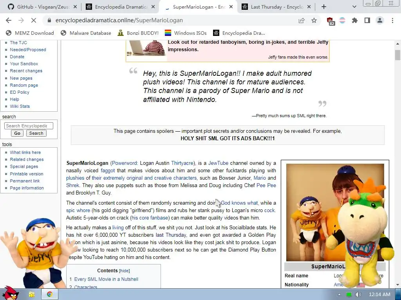Open Malware Database bookmark
Screen dimensions: 401x300
click(x=86, y=33)
